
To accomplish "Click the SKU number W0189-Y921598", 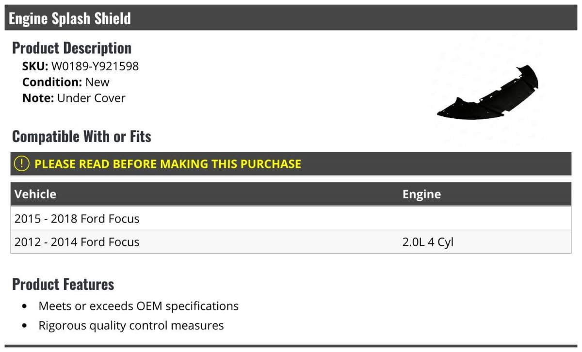I will point(95,66).
